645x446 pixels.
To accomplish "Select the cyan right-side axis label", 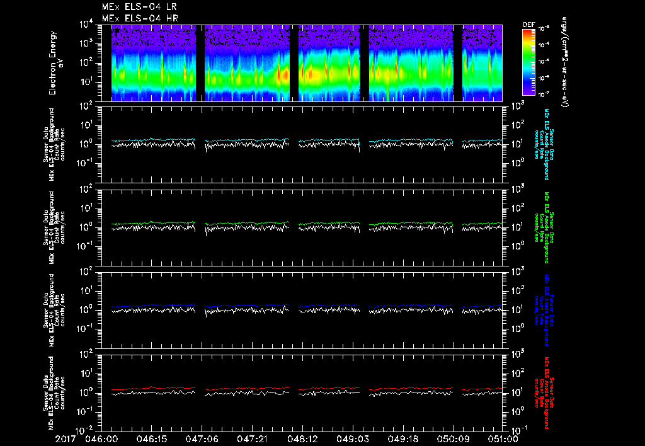I will tap(544, 144).
